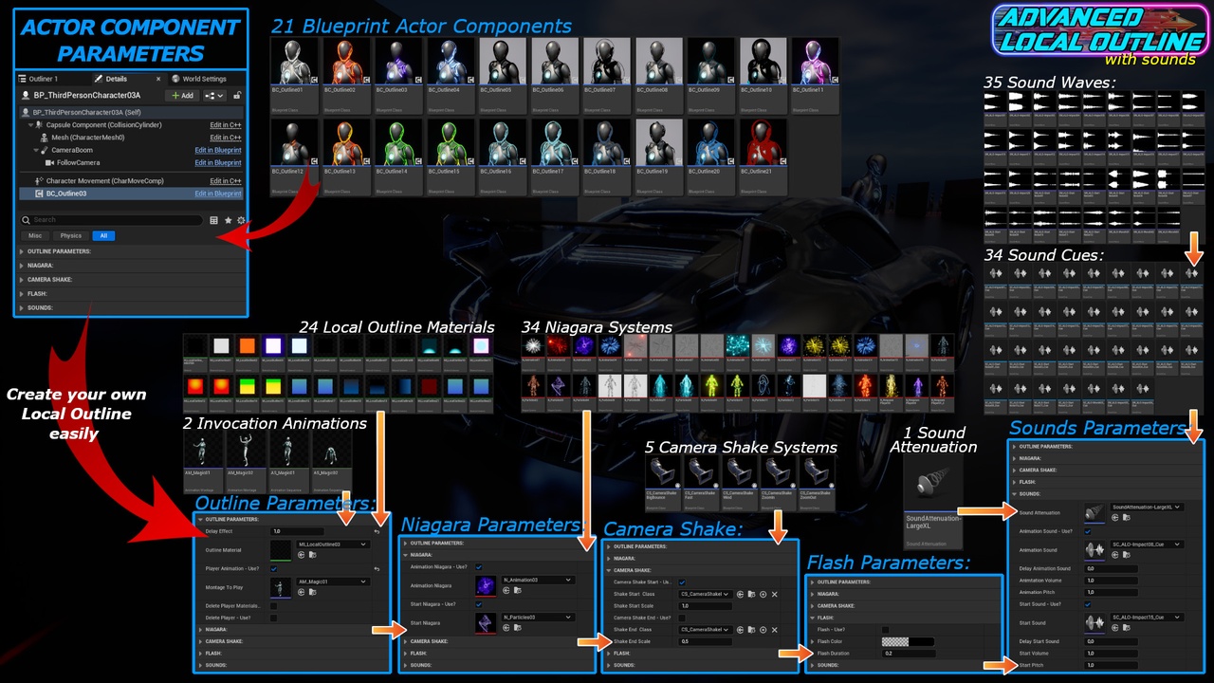Click Edit in C++ for Capsule Component
Screen dimensions: 1214x683
(x=226, y=125)
